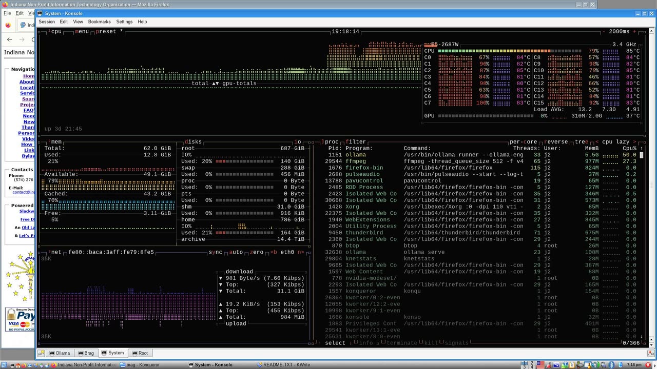Viewport: 657px width, 369px height.
Task: Toggle the disks label in mem box
Action: (x=192, y=142)
